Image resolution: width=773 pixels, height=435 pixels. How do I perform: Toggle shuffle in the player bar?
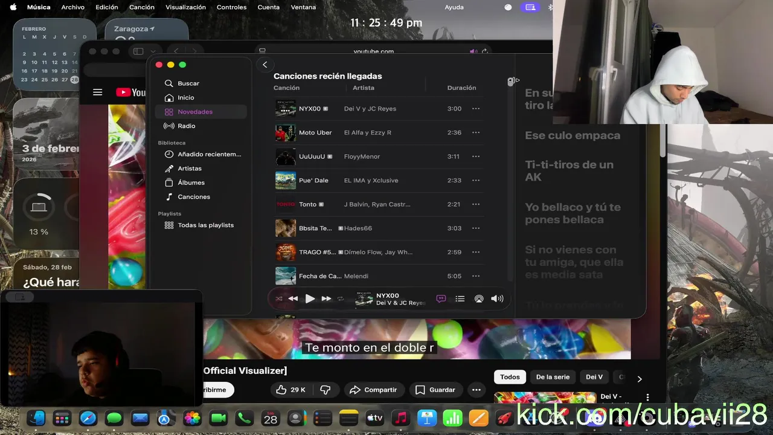coord(278,298)
